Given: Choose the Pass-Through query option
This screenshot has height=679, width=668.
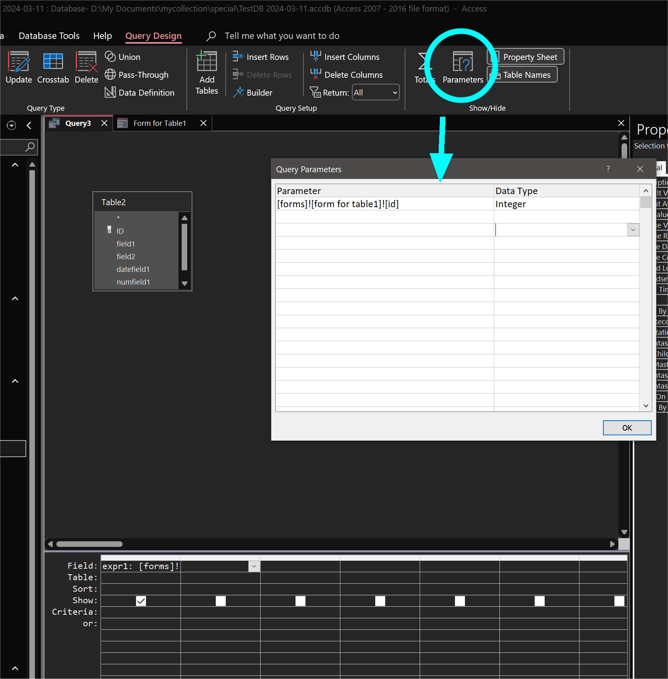Looking at the screenshot, I should coord(137,75).
